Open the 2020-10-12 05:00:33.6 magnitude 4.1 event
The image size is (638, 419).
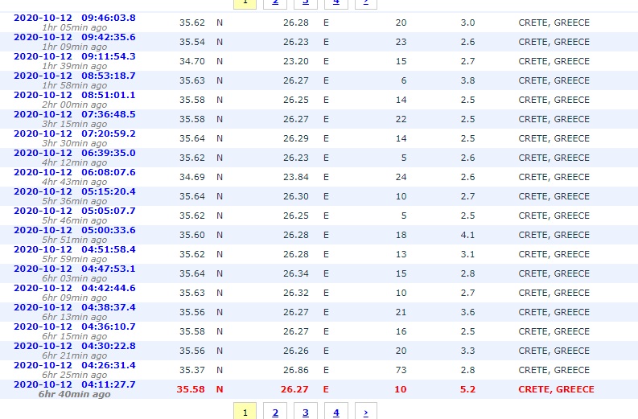click(74, 230)
